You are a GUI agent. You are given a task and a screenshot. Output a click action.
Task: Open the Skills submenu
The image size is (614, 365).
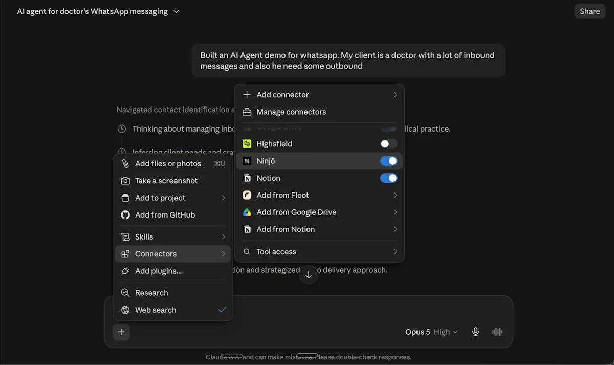[173, 237]
